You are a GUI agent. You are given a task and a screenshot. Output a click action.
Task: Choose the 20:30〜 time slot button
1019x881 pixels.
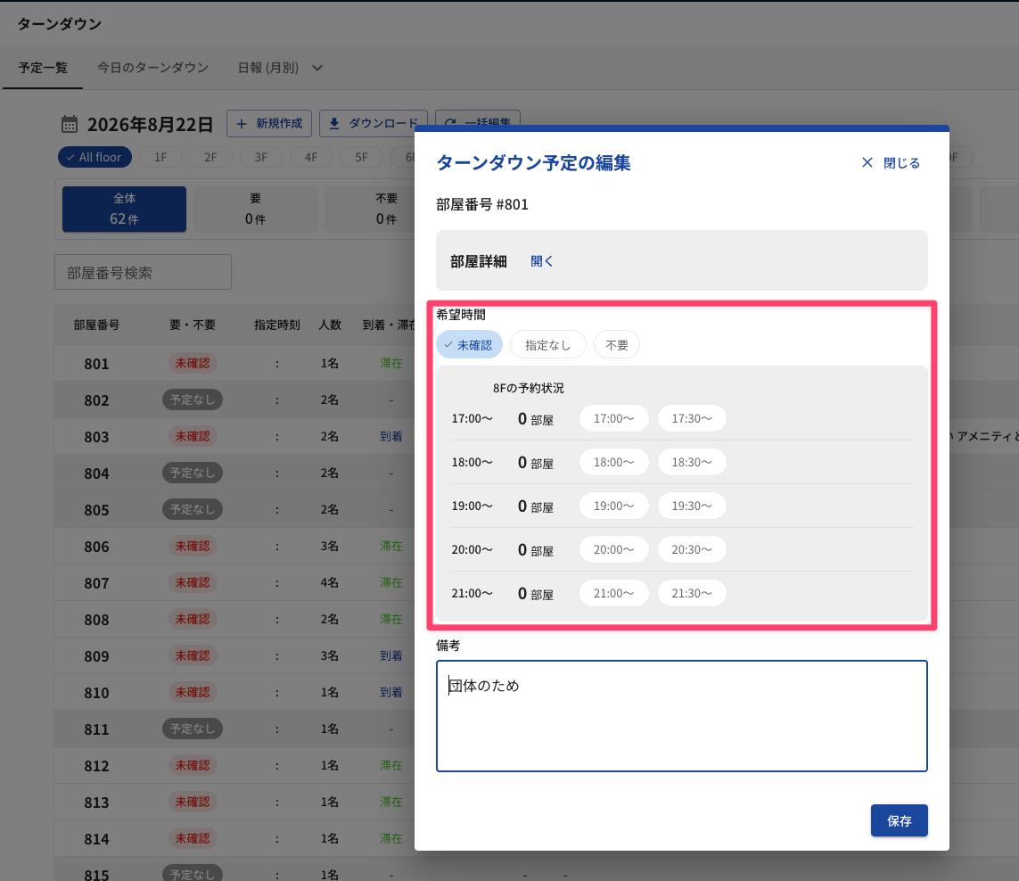[692, 548]
